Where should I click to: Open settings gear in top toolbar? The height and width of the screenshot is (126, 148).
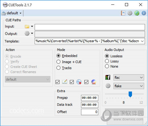click(130, 13)
